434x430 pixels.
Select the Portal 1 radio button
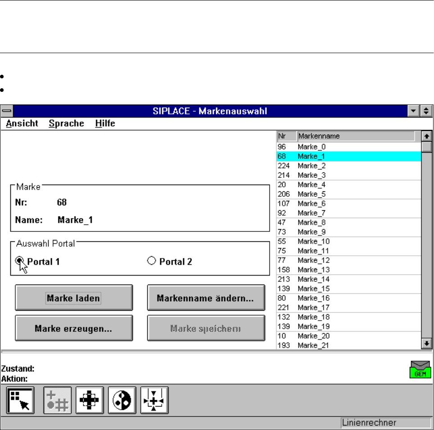coord(19,261)
